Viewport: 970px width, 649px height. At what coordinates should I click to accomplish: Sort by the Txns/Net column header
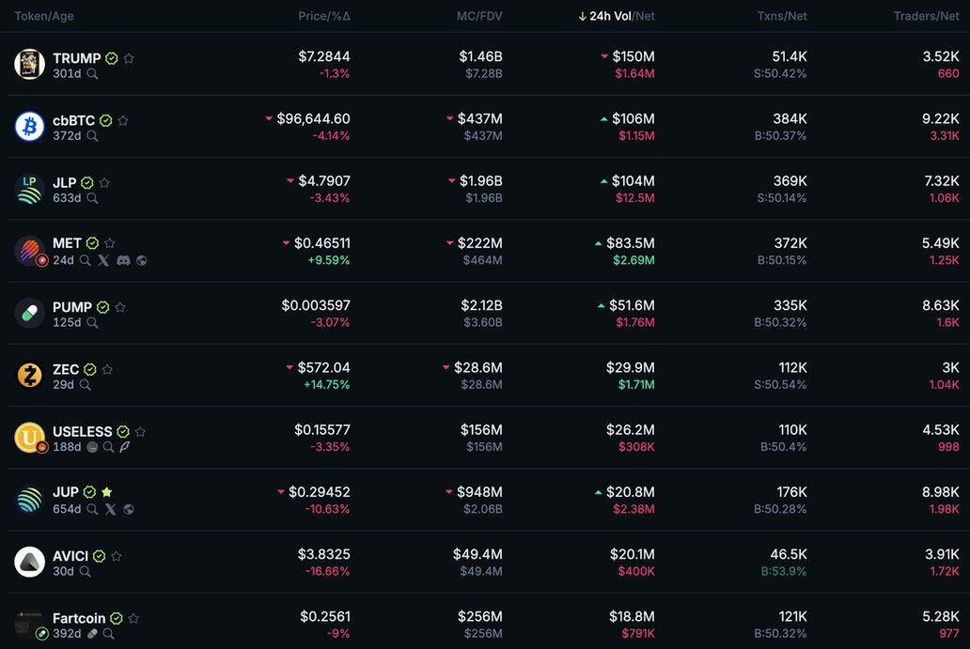[781, 16]
